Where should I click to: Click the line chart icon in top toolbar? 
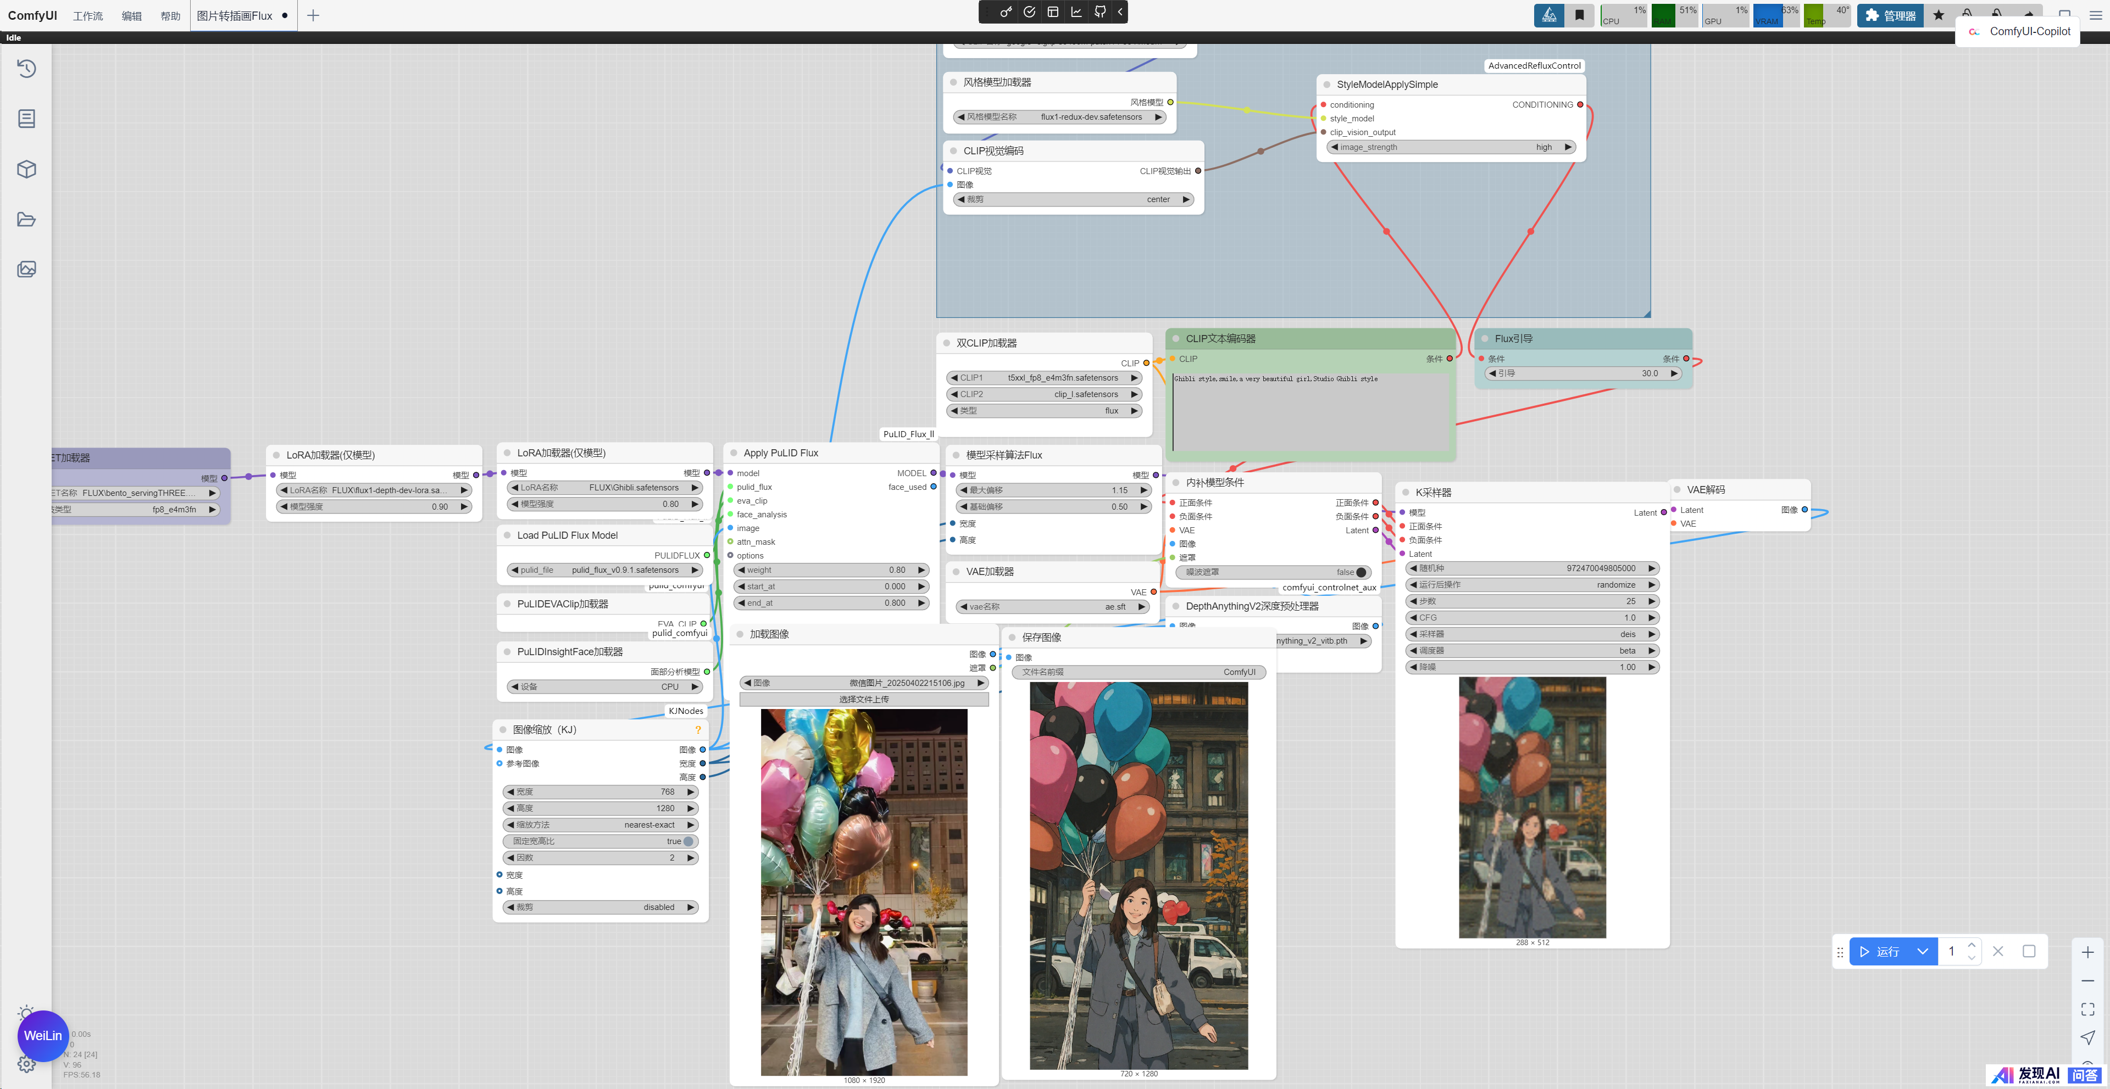[x=1076, y=12]
